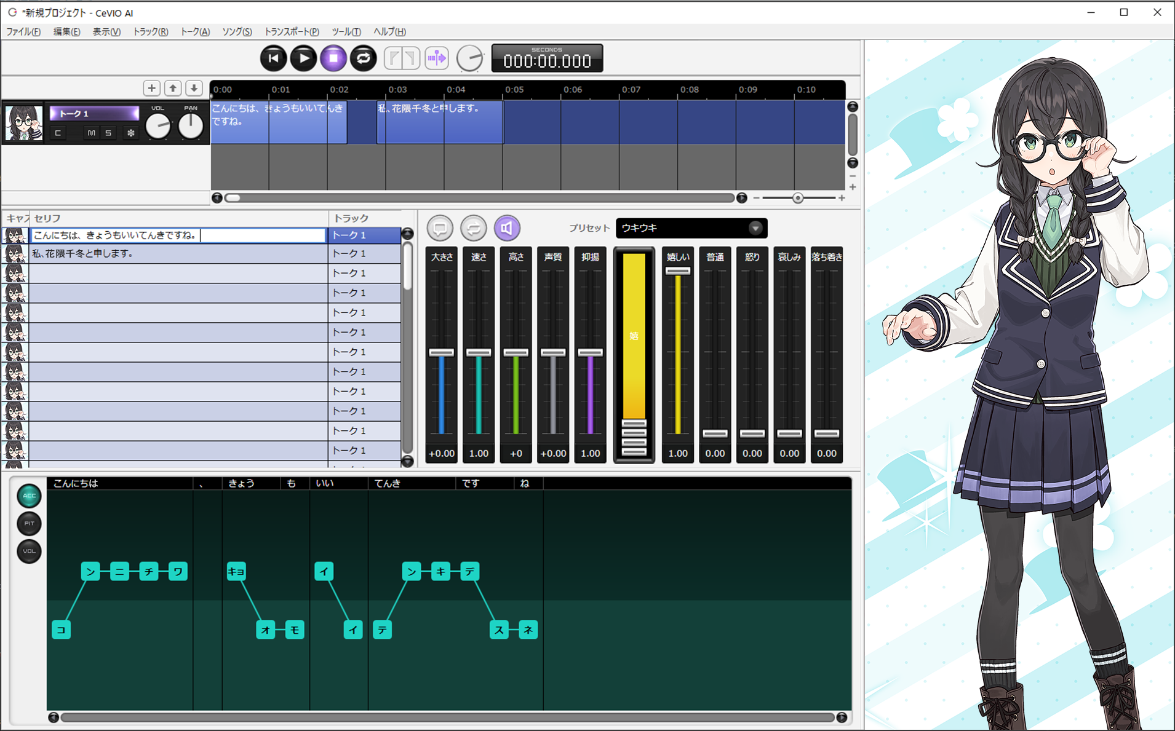Click the timeline zoom in plus icon

click(842, 198)
